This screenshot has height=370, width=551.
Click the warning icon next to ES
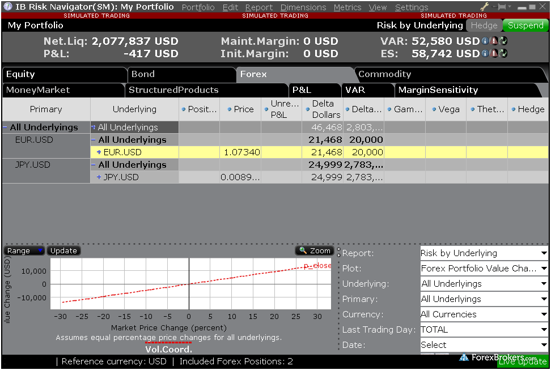coord(494,53)
